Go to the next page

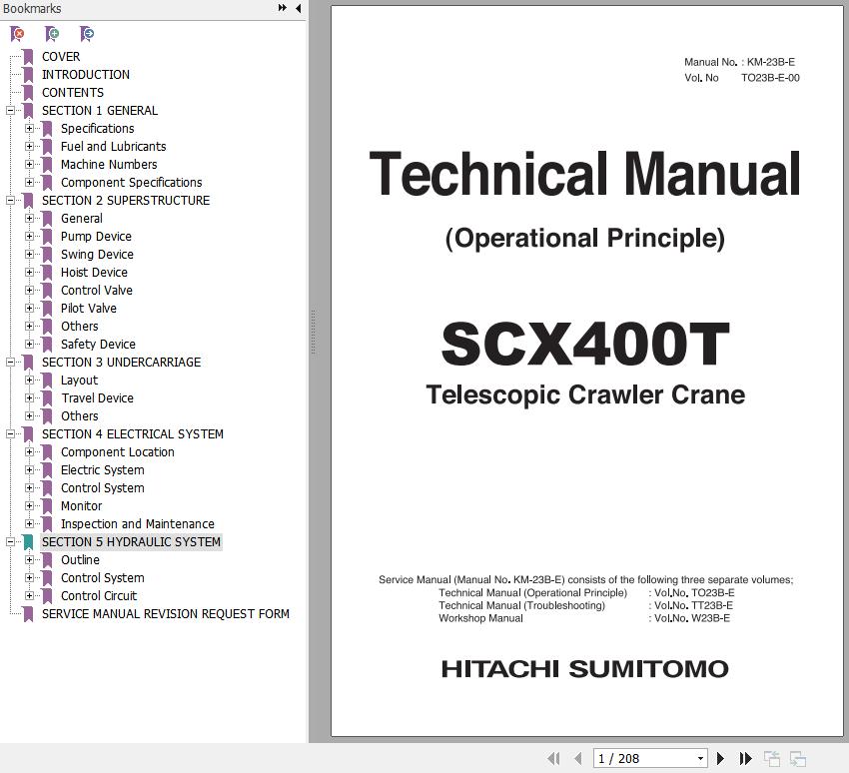pos(721,758)
